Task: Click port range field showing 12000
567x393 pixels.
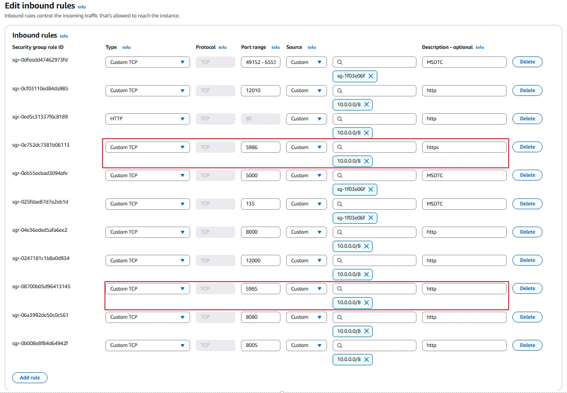Action: (261, 260)
